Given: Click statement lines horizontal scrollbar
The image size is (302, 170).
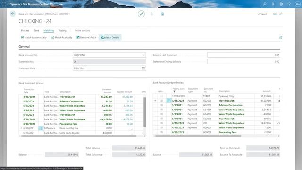Looking at the screenshot, I should pyautogui.click(x=79, y=136).
